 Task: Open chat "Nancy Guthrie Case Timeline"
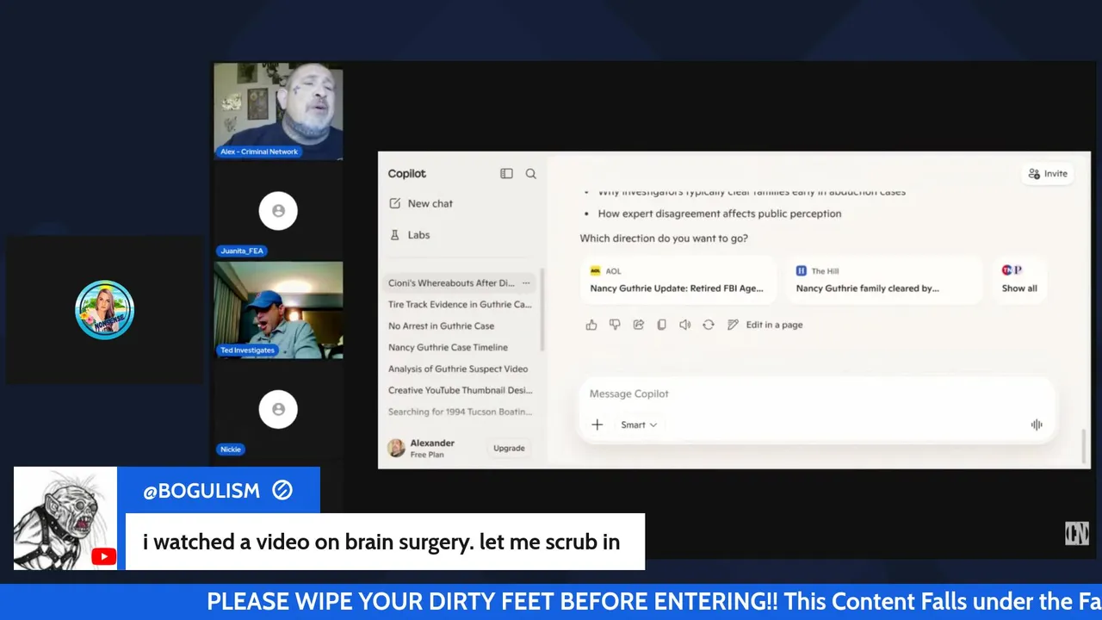(x=448, y=347)
